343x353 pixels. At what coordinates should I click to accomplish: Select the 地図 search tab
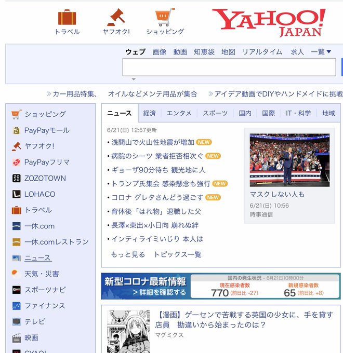click(x=228, y=52)
